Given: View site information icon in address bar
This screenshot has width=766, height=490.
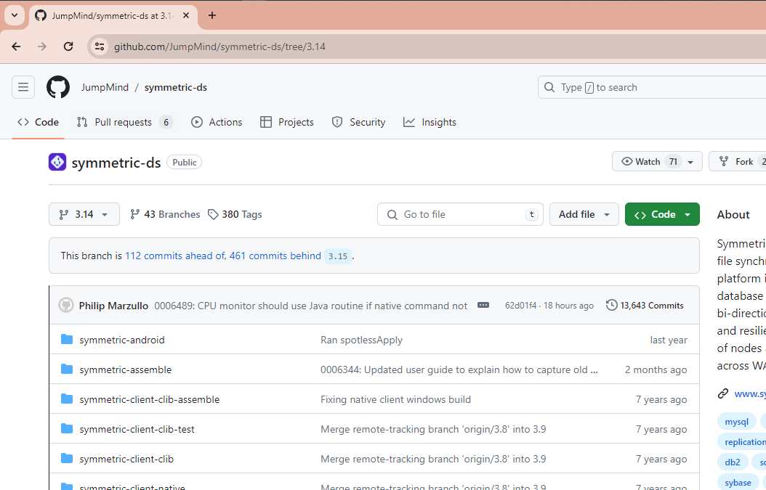Looking at the screenshot, I should coord(100,46).
